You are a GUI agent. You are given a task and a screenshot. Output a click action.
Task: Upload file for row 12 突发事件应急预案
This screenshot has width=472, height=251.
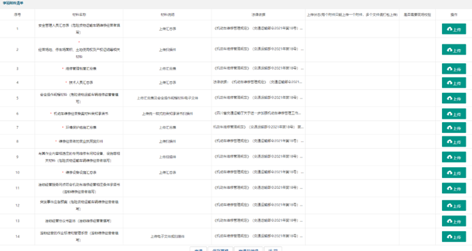tap(454, 205)
